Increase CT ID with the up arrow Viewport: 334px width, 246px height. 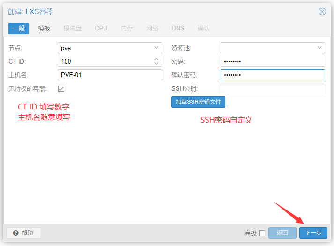coord(156,59)
